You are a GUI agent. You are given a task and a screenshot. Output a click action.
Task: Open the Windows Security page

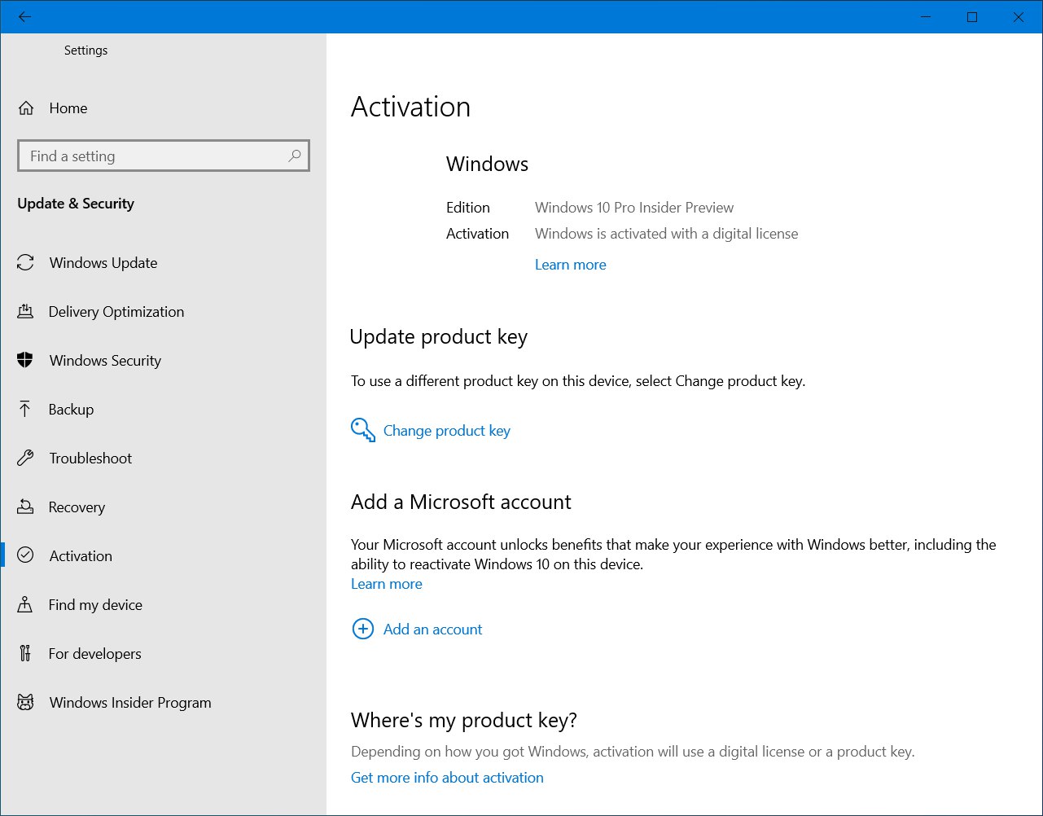point(163,360)
